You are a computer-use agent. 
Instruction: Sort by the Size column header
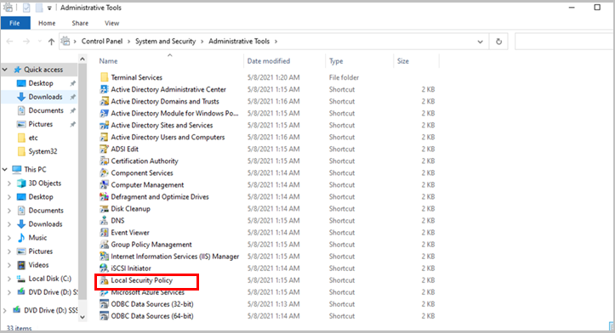[403, 61]
